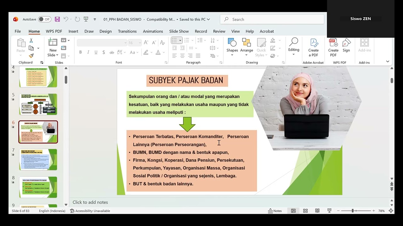Increase font size with larger A
The image size is (403, 226).
[x=146, y=43]
